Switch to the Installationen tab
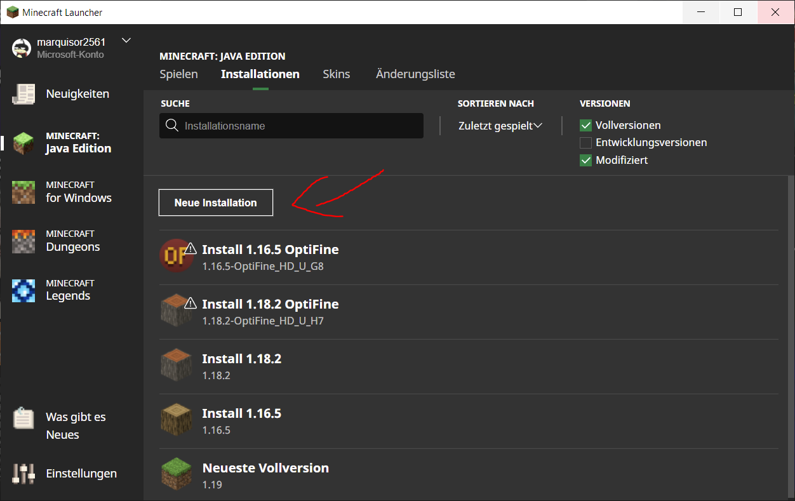 pyautogui.click(x=260, y=74)
